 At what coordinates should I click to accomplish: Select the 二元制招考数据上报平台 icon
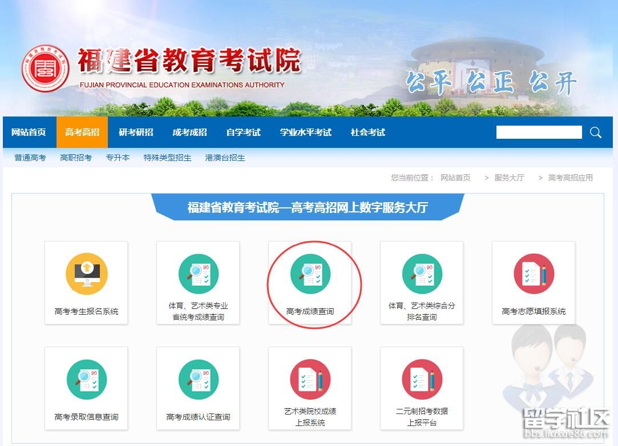pyautogui.click(x=422, y=380)
